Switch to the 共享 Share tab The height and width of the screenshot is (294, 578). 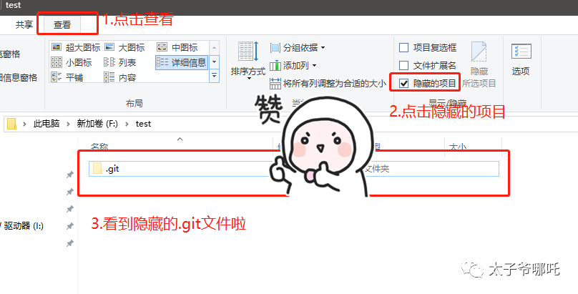click(24, 25)
